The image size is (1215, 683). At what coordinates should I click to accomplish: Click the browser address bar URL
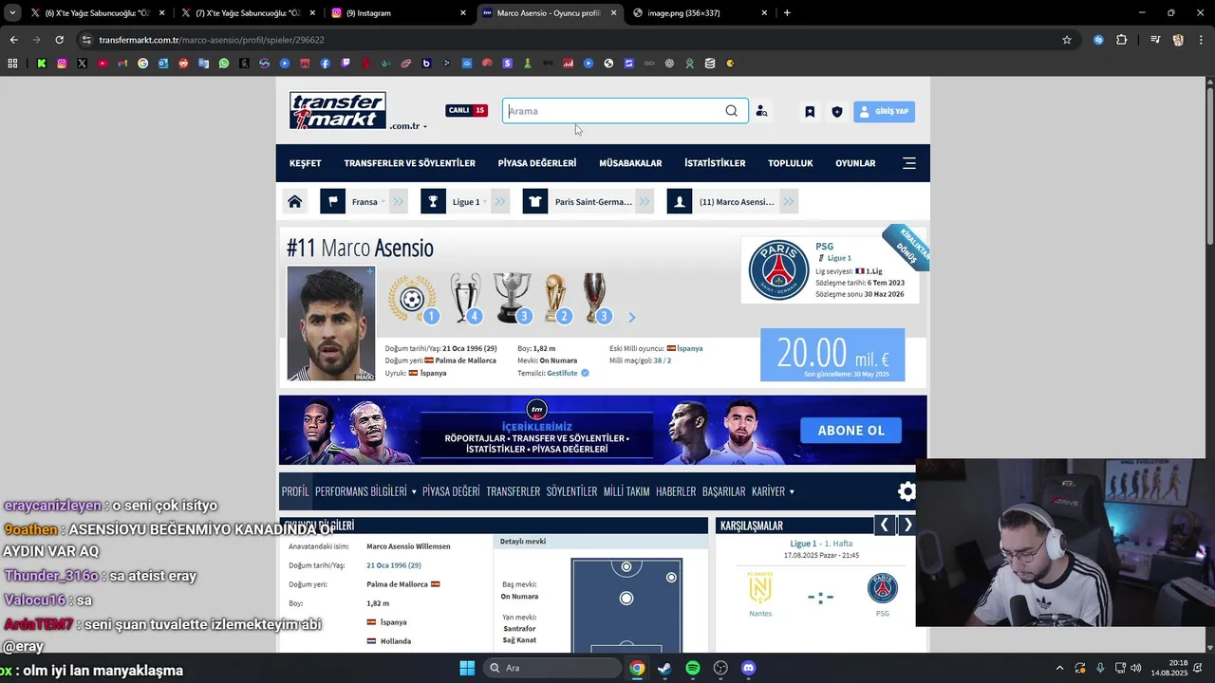pyautogui.click(x=211, y=40)
